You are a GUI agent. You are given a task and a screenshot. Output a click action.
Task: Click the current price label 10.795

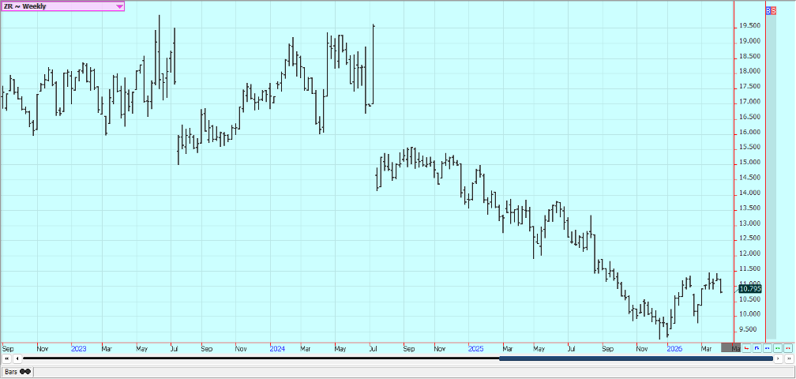[x=749, y=289]
